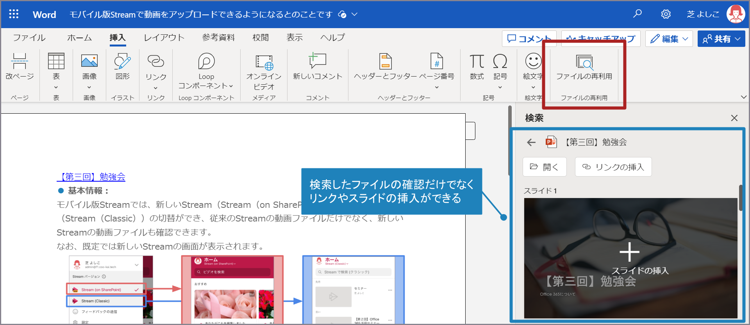Insert an オンライン ビデオ
750x325 pixels.
[264, 72]
